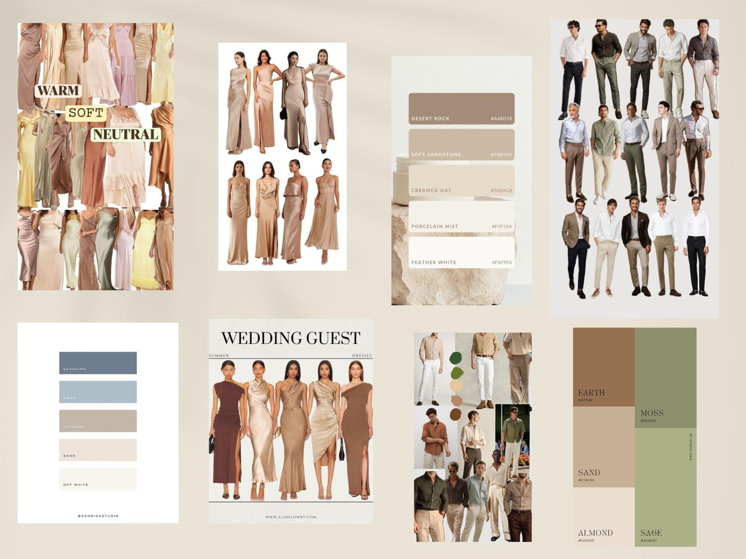Pick the Soft Sandstone #CBB9A4 swatch
This screenshot has width=746, height=559.
point(462,145)
